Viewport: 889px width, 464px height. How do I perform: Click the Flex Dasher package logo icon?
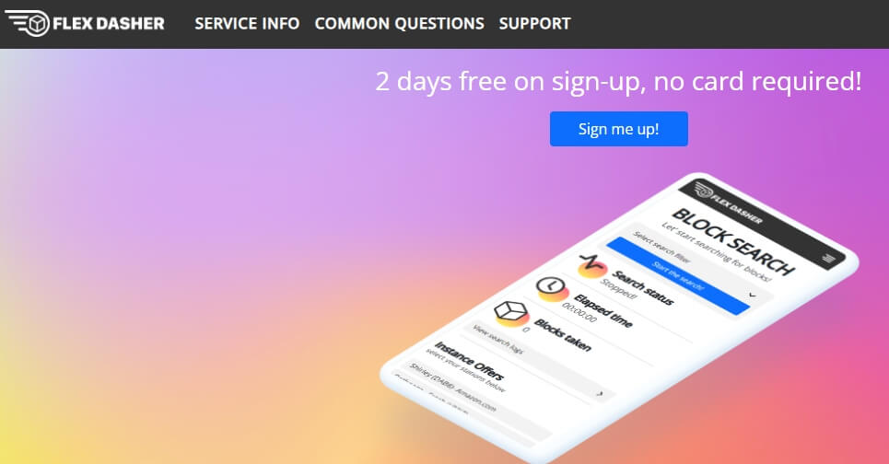coord(28,23)
